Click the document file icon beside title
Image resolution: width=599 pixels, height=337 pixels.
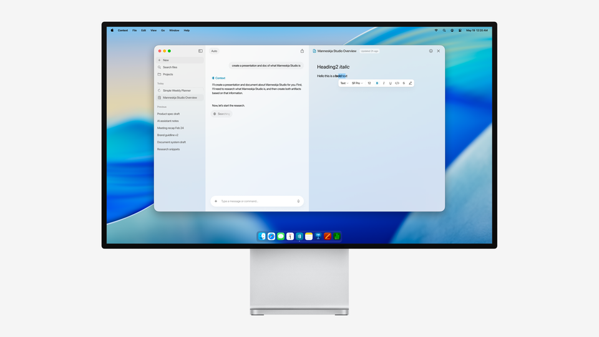(x=314, y=51)
